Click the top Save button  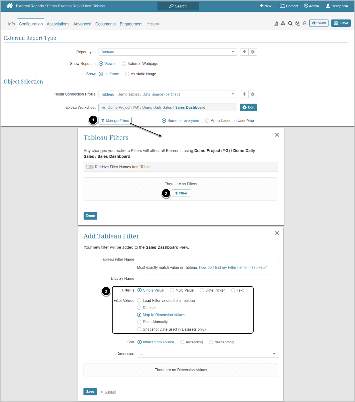(x=341, y=23)
